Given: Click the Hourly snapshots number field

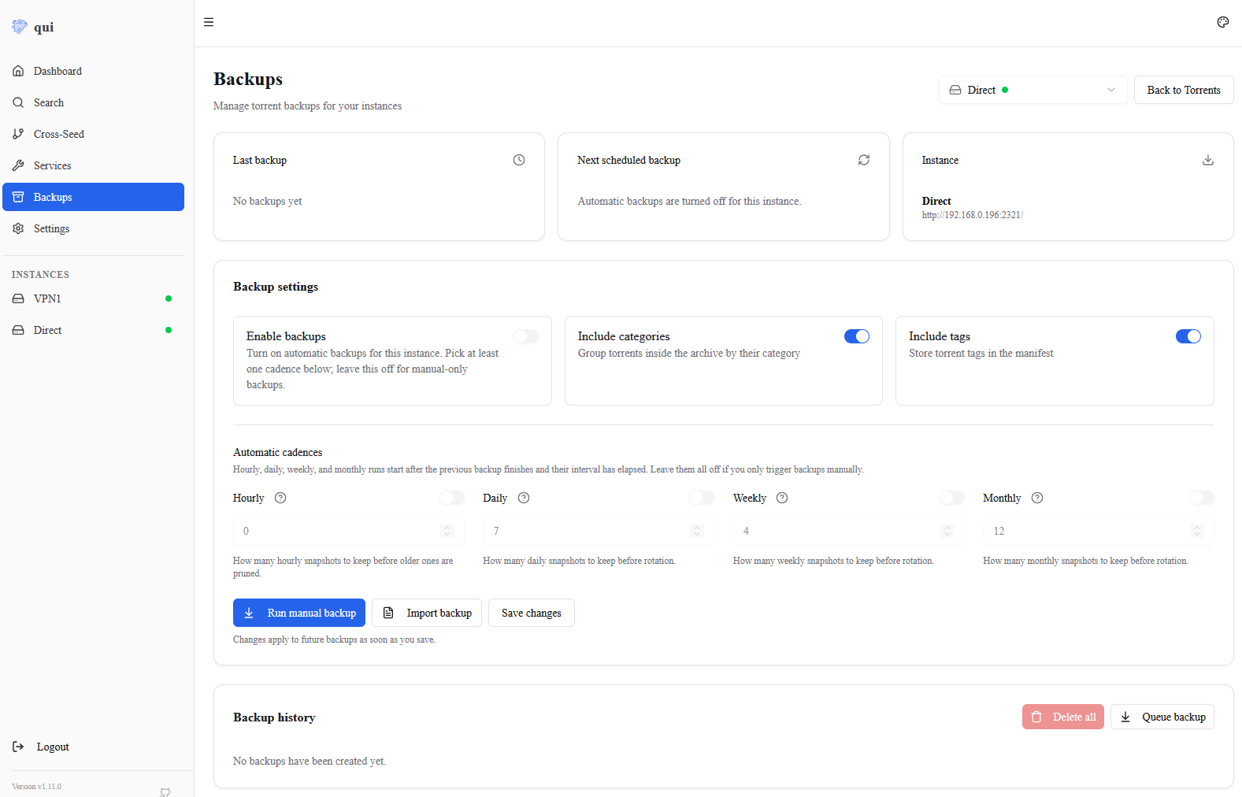Looking at the screenshot, I should (349, 531).
